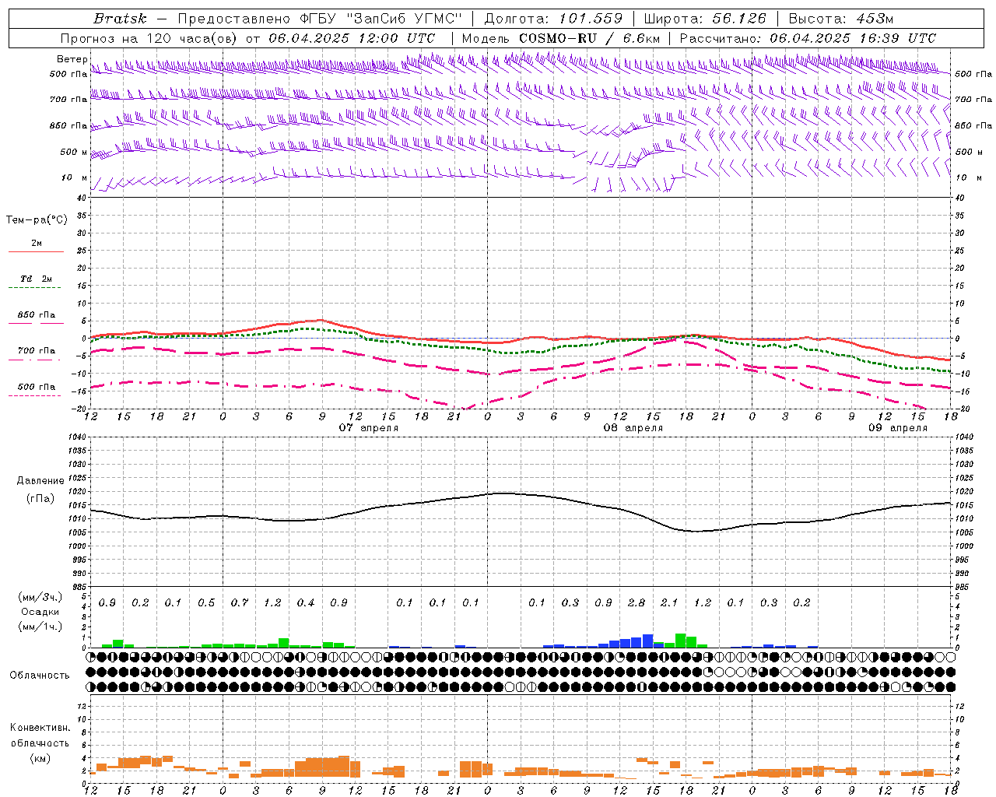Click the "Ветер" wind panel label

tap(72, 59)
